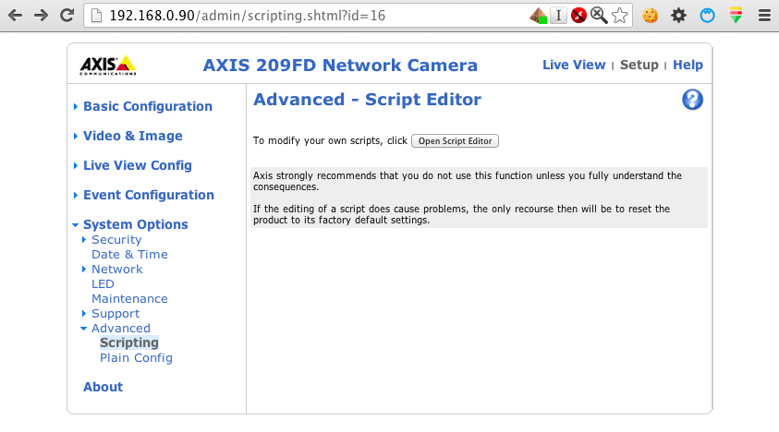Open Live View Config menu
779x432 pixels.
[x=138, y=165]
